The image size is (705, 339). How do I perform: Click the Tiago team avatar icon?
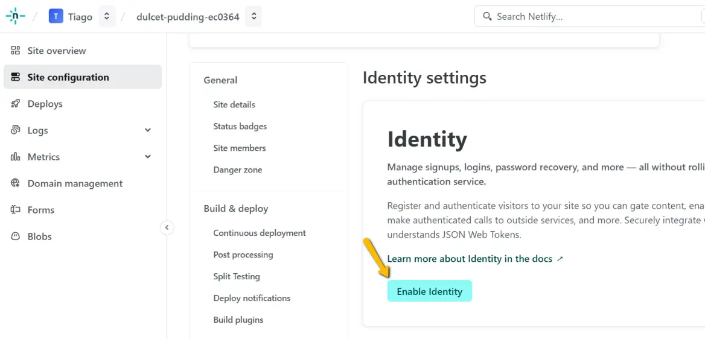(56, 17)
